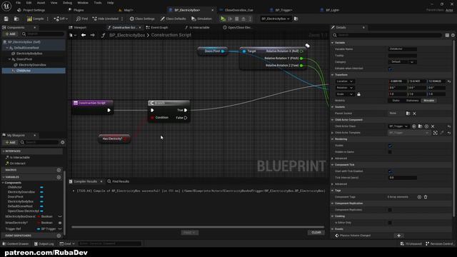Image resolution: width=457 pixels, height=257 pixels.
Task: Clear Parent Socket with the X icon
Action: pos(414,114)
